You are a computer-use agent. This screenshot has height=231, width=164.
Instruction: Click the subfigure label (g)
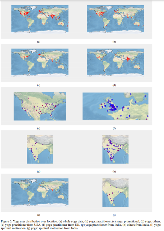(39, 172)
